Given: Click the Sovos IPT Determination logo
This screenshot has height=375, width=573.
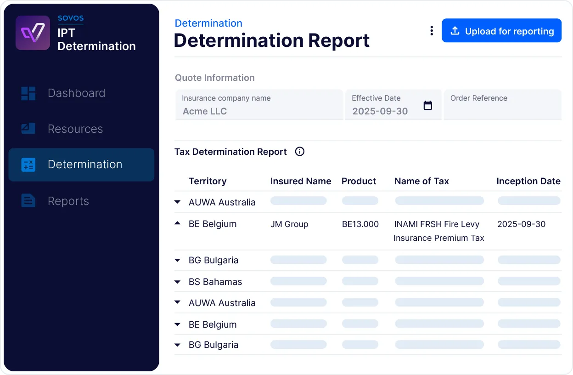Looking at the screenshot, I should pyautogui.click(x=33, y=33).
